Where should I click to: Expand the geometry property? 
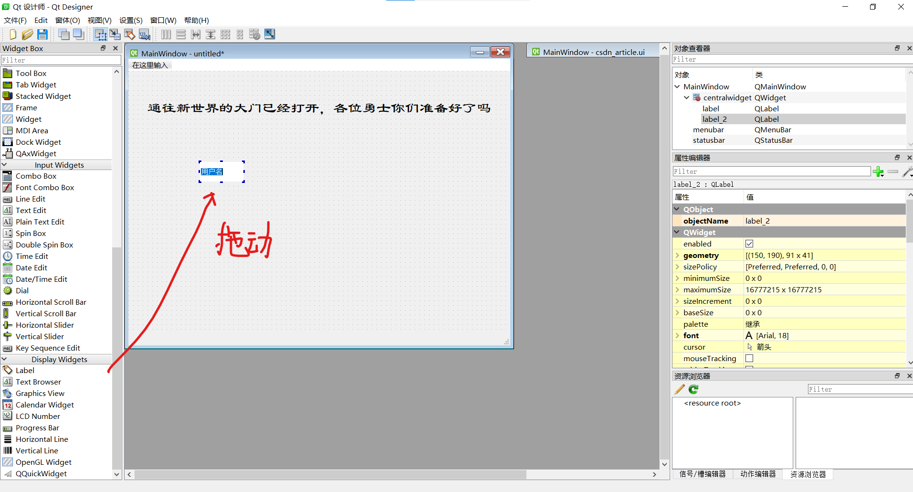point(678,255)
